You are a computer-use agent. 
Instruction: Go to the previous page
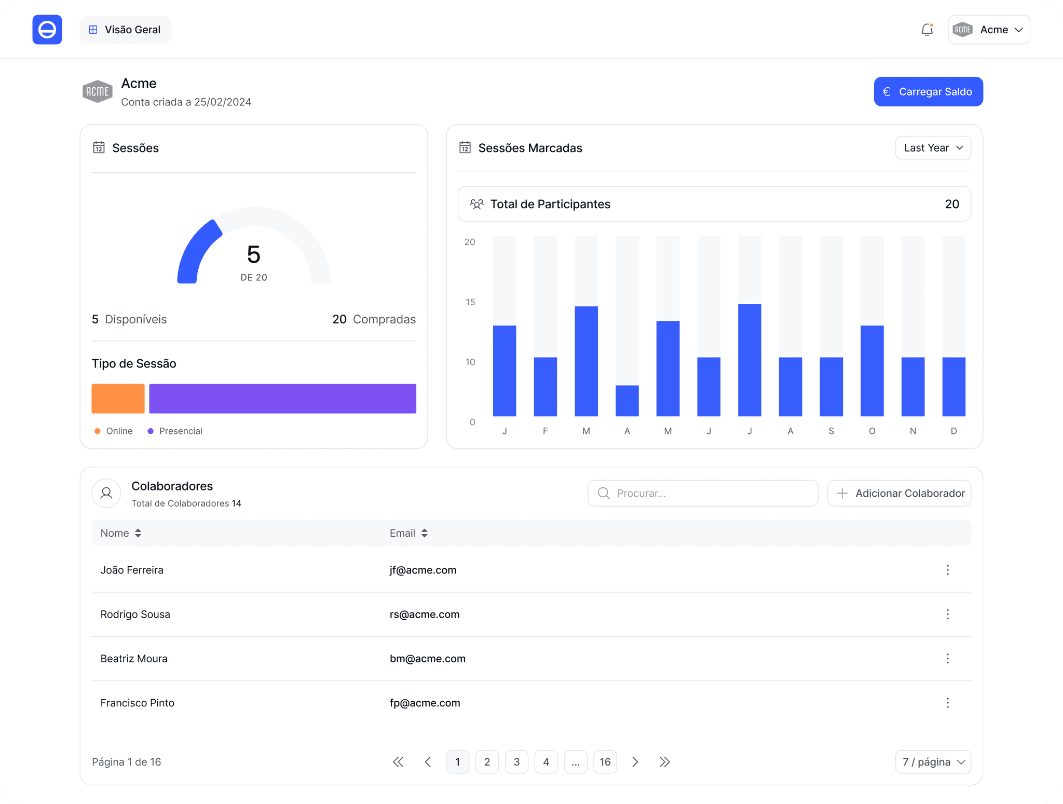pyautogui.click(x=428, y=762)
